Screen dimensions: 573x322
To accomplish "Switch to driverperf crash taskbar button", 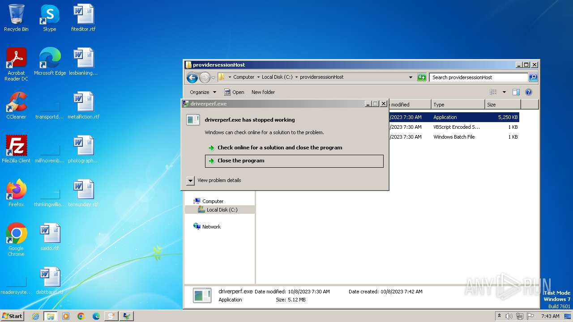I will coord(127,316).
